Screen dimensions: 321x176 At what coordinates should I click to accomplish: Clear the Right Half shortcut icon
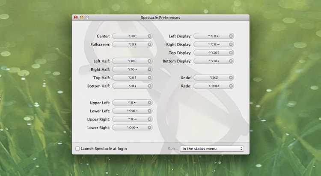(x=149, y=69)
